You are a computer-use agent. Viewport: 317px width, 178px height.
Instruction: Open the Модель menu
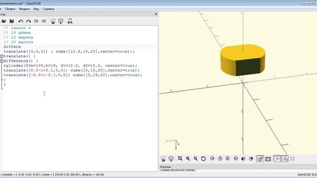point(24,9)
